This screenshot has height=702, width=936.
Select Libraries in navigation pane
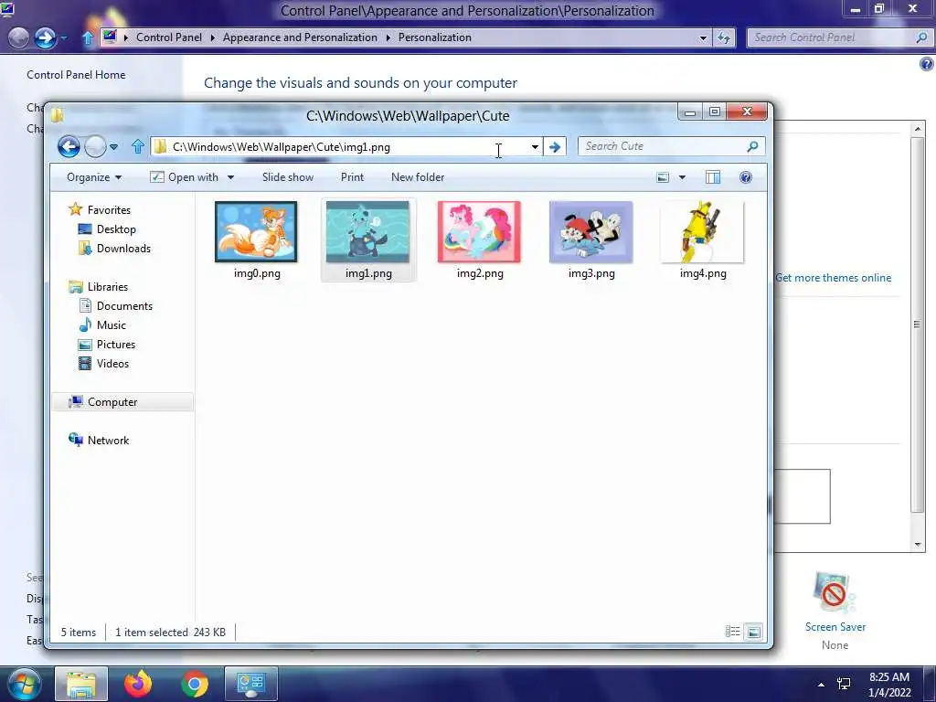pos(99,286)
